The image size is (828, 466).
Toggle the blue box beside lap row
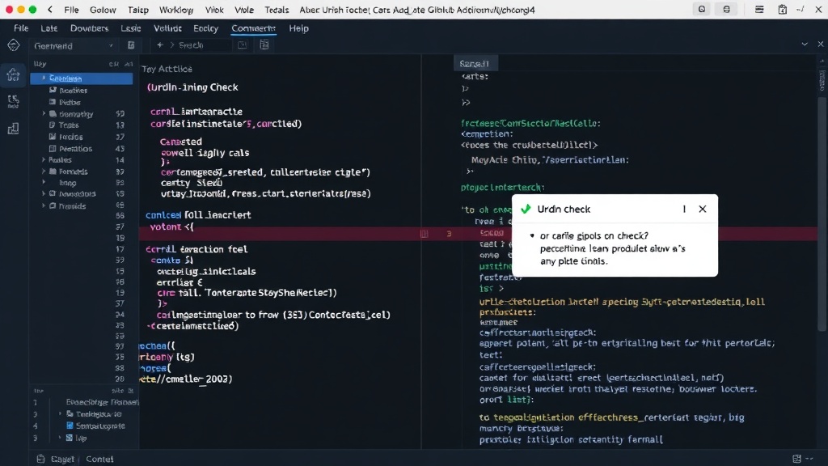[x=70, y=438]
